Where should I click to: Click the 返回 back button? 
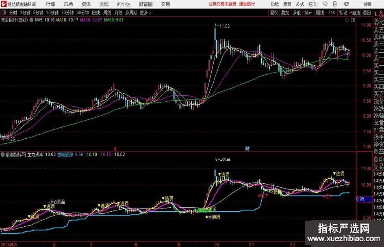[367, 13]
